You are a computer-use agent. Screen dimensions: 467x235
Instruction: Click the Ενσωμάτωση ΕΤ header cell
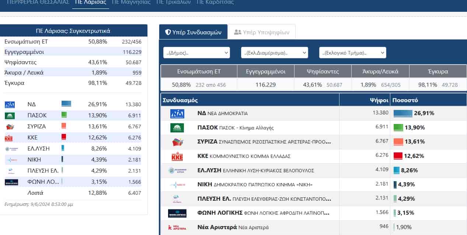tap(199, 72)
